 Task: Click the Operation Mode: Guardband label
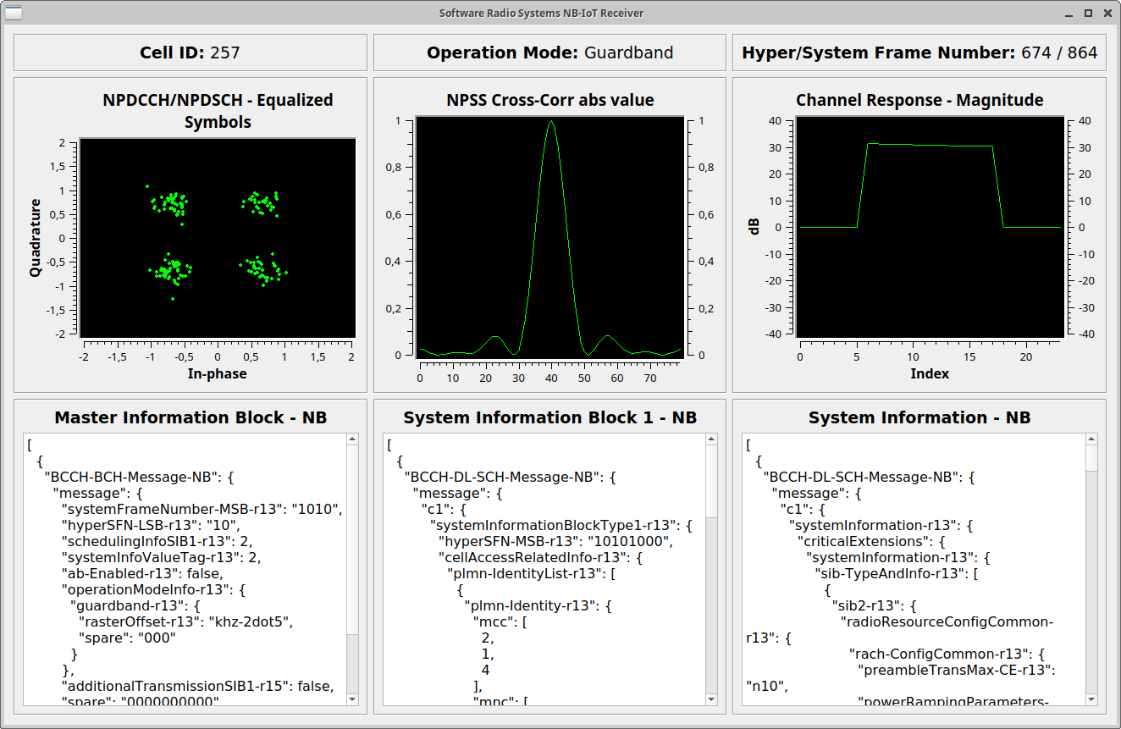549,52
